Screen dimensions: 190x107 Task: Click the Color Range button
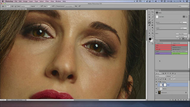coord(181,37)
